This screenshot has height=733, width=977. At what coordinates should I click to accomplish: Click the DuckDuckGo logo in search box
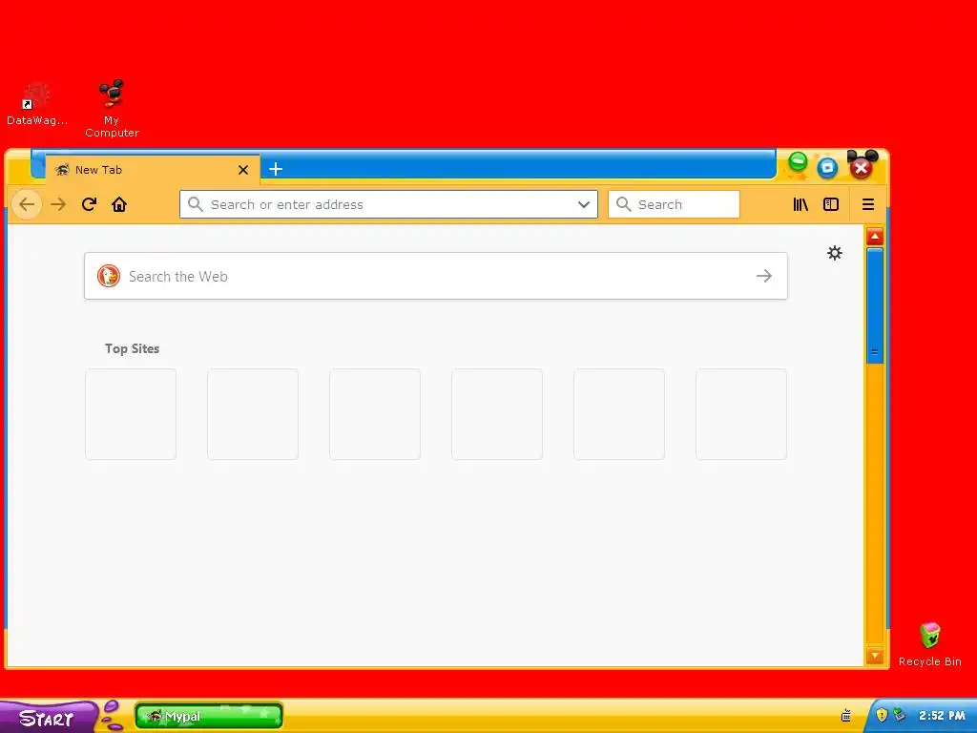[109, 276]
